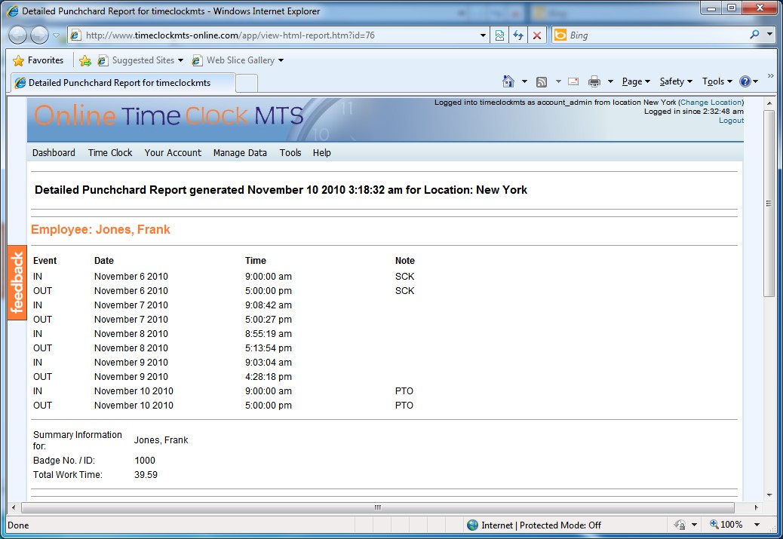Image resolution: width=783 pixels, height=539 pixels.
Task: Click the horizontal scrollbar right arrow
Action: 757,507
